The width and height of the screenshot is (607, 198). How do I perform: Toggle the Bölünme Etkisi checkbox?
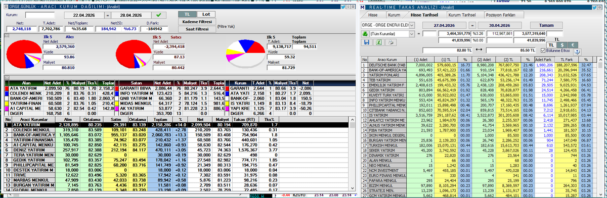543,51
